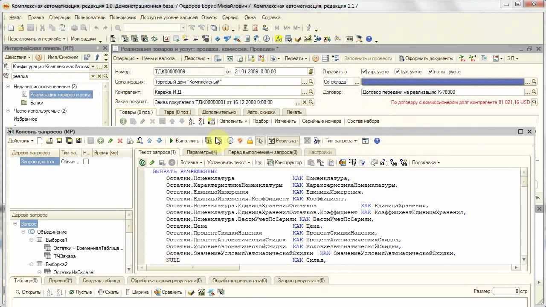Open date picker next to 21.01.2009
Screen dimensions: 546x307
coord(311,72)
